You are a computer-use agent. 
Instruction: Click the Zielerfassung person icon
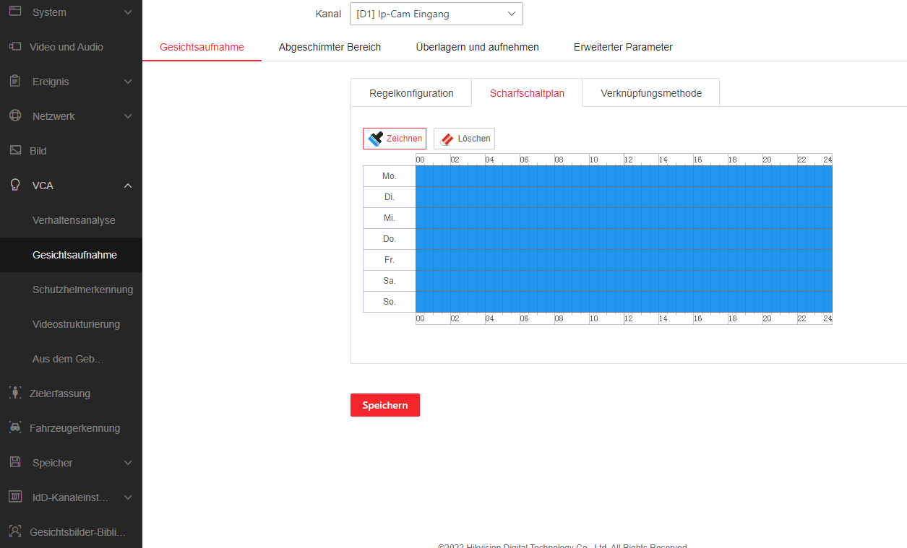[15, 393]
